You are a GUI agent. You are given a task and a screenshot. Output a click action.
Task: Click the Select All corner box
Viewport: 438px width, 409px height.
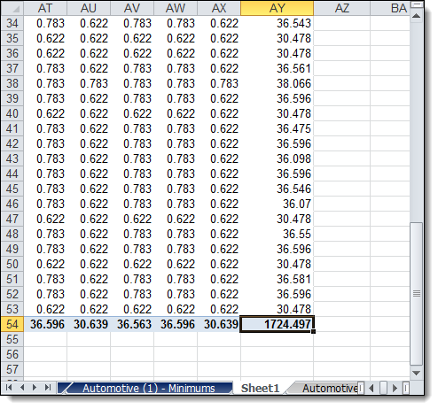point(12,8)
